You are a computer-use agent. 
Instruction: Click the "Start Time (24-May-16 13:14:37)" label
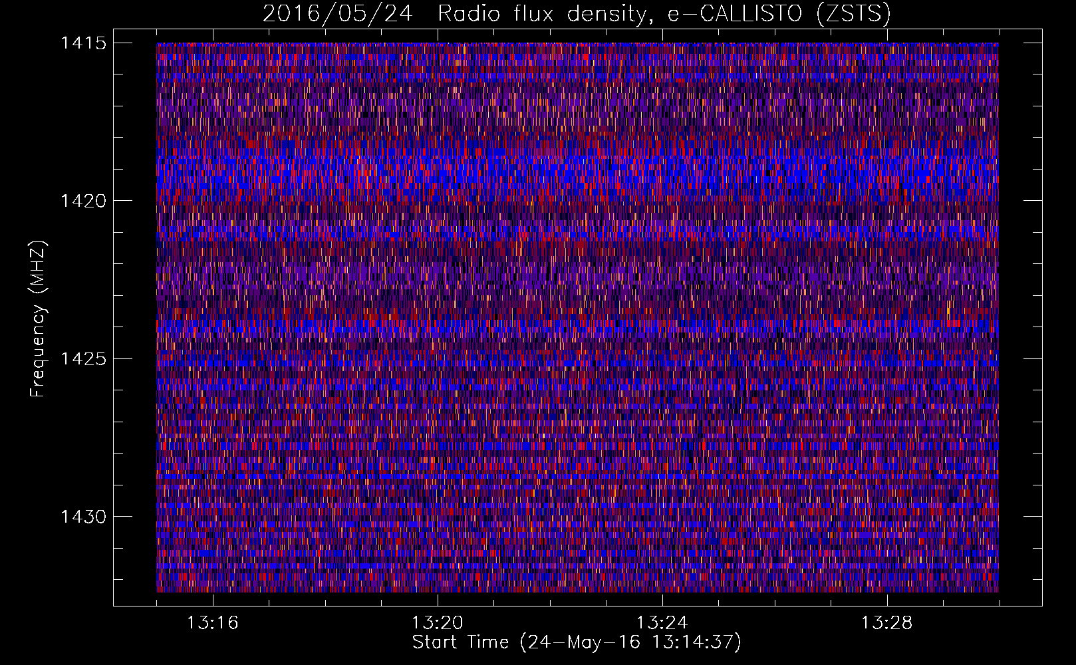click(577, 642)
